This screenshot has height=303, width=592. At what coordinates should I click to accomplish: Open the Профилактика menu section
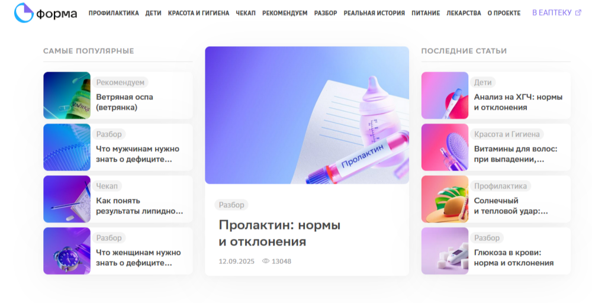pyautogui.click(x=114, y=13)
